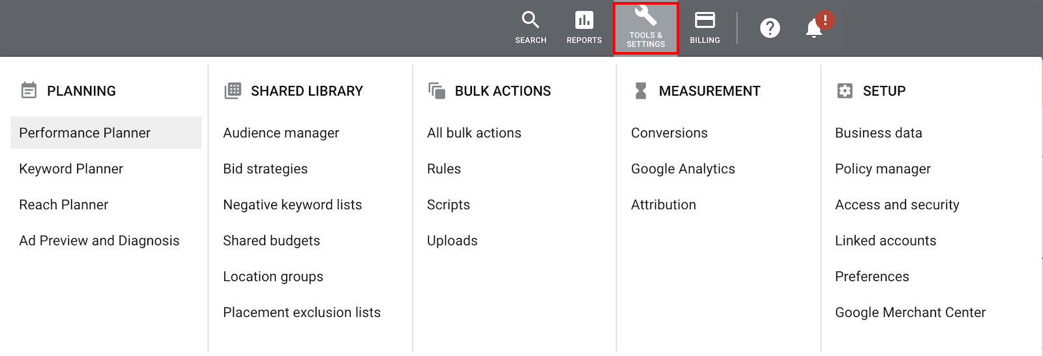Click the Tools & Settings wrench icon
Image resolution: width=1043 pixels, height=356 pixels.
click(645, 15)
